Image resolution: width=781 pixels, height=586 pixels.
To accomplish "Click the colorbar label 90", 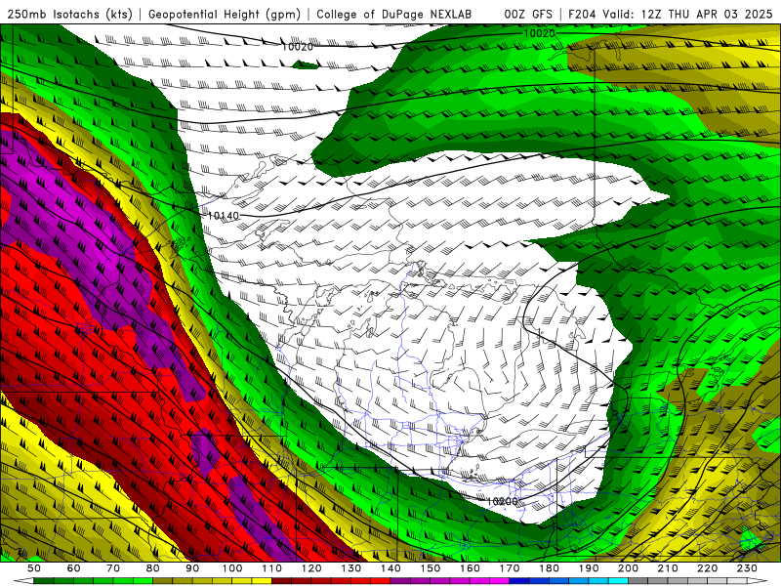I will coord(192,568).
